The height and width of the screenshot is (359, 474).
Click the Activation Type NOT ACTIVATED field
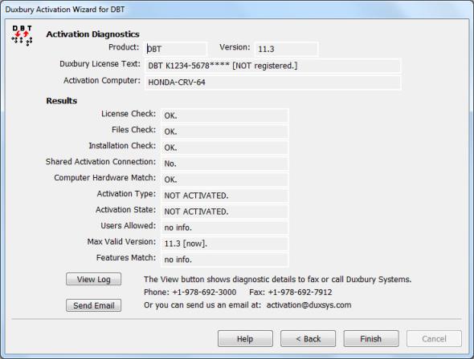pos(225,196)
